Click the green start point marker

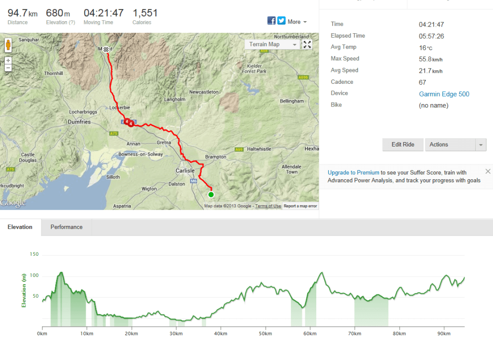210,195
